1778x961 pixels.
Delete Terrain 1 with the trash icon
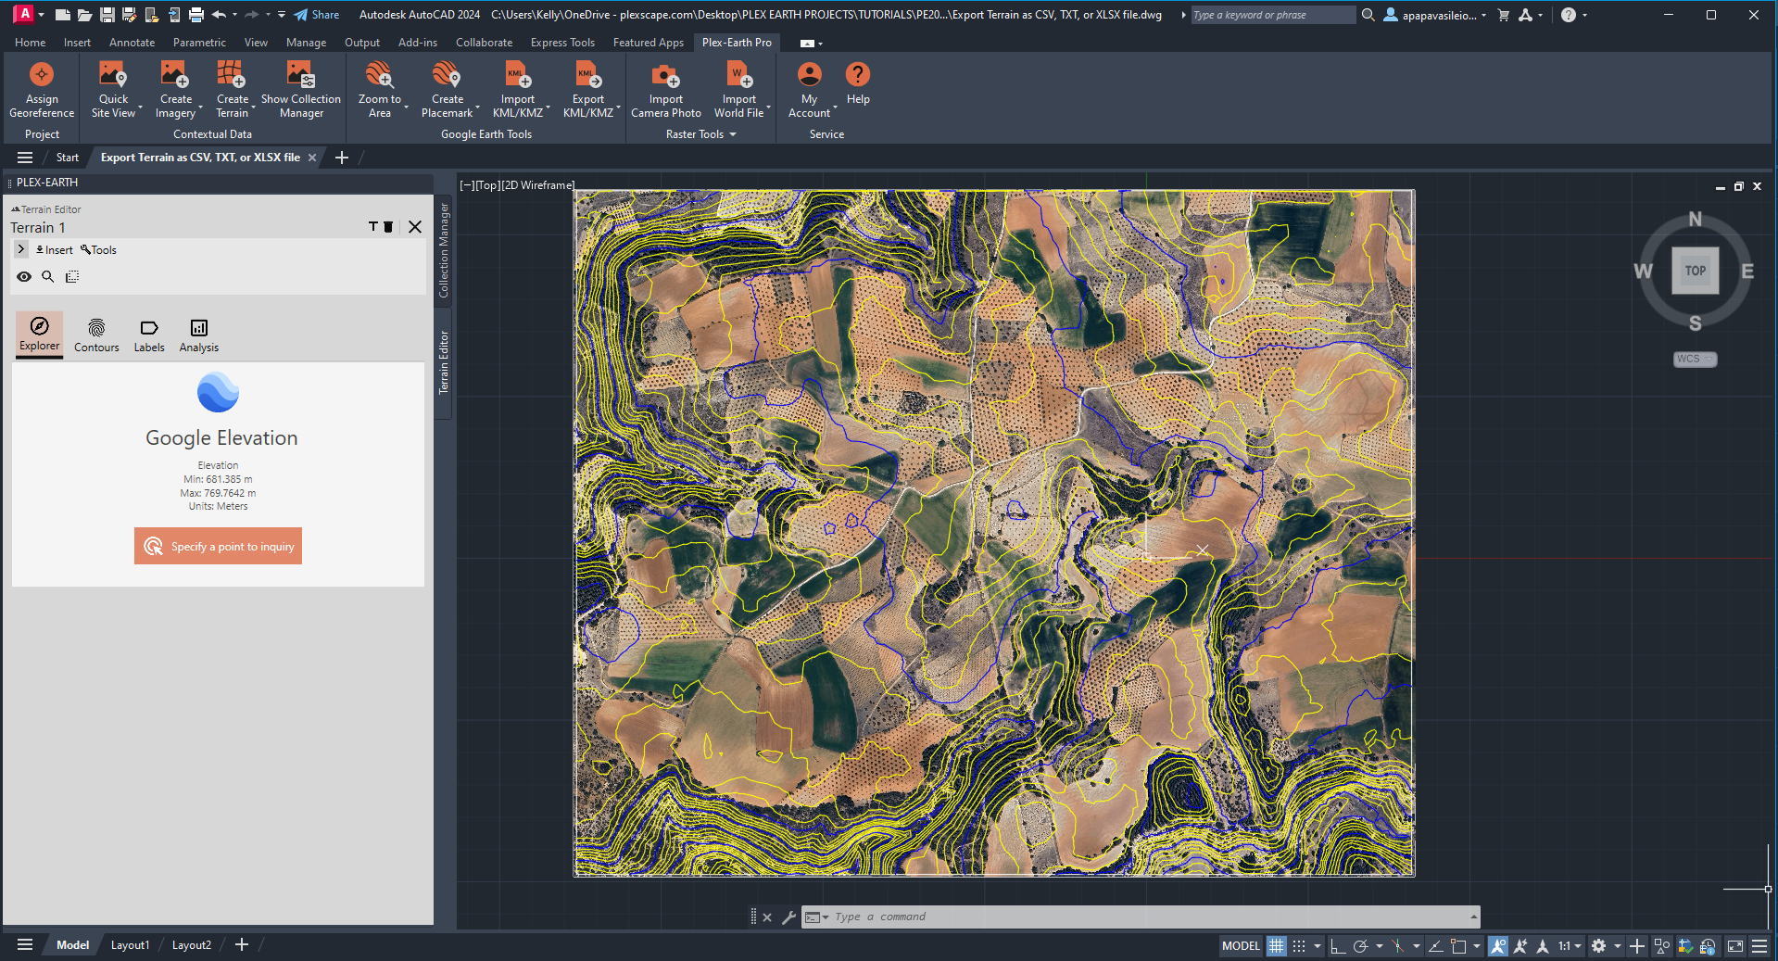pyautogui.click(x=389, y=227)
